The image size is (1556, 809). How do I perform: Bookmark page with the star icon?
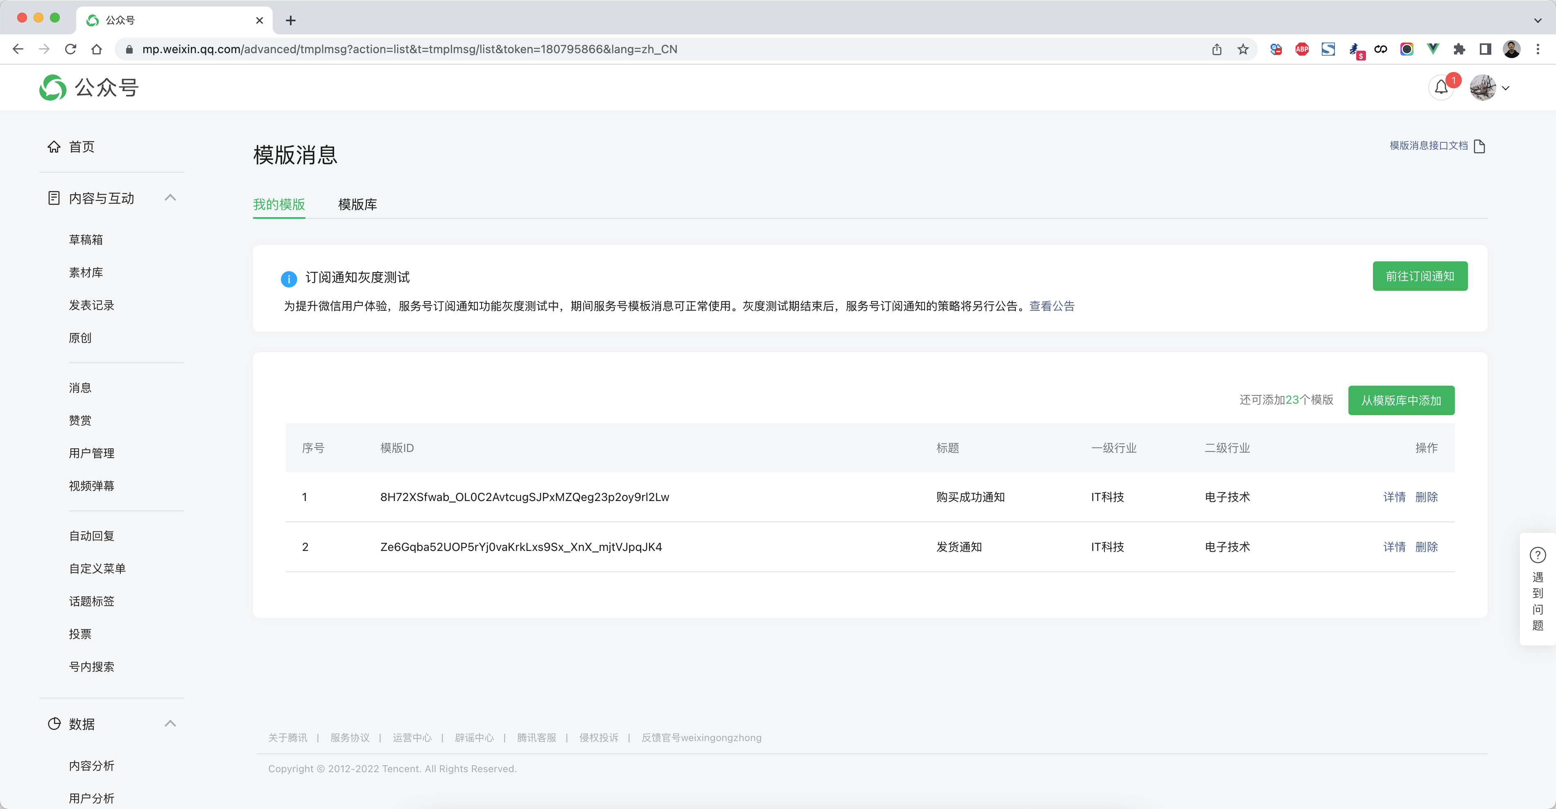click(1242, 49)
